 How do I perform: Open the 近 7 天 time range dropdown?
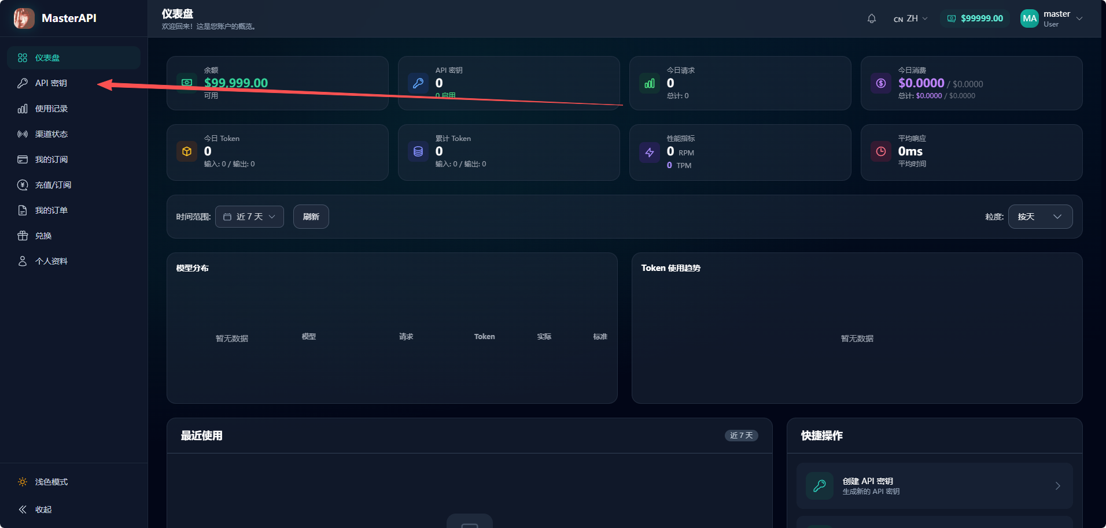pos(249,217)
